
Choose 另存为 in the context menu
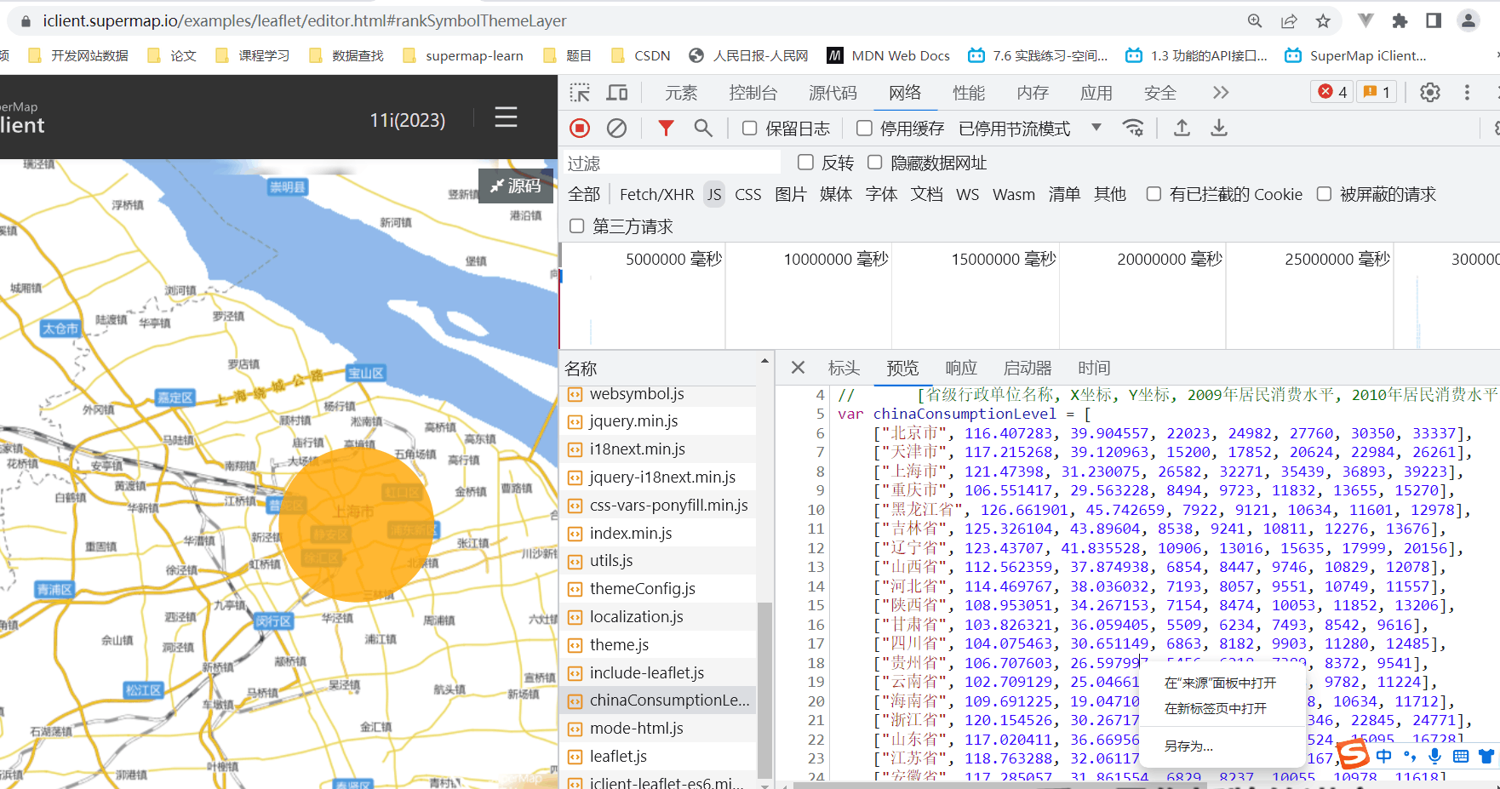pyautogui.click(x=1188, y=746)
